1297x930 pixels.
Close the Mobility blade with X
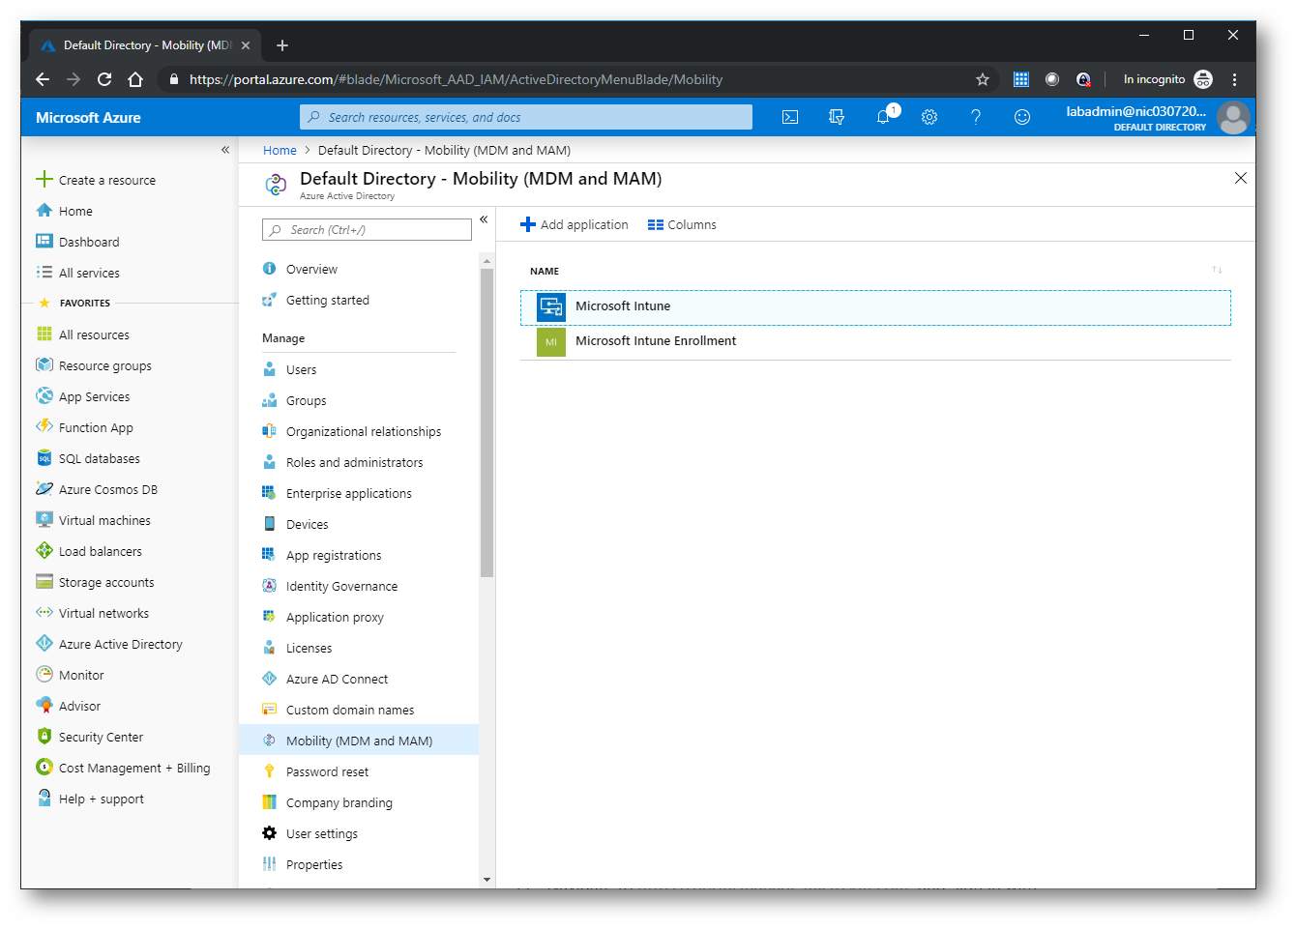point(1240,178)
